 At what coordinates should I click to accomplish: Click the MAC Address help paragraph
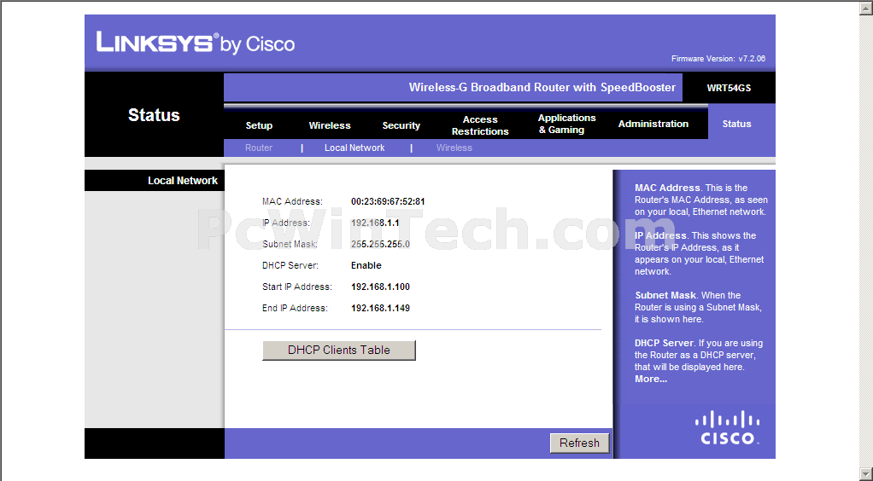701,200
